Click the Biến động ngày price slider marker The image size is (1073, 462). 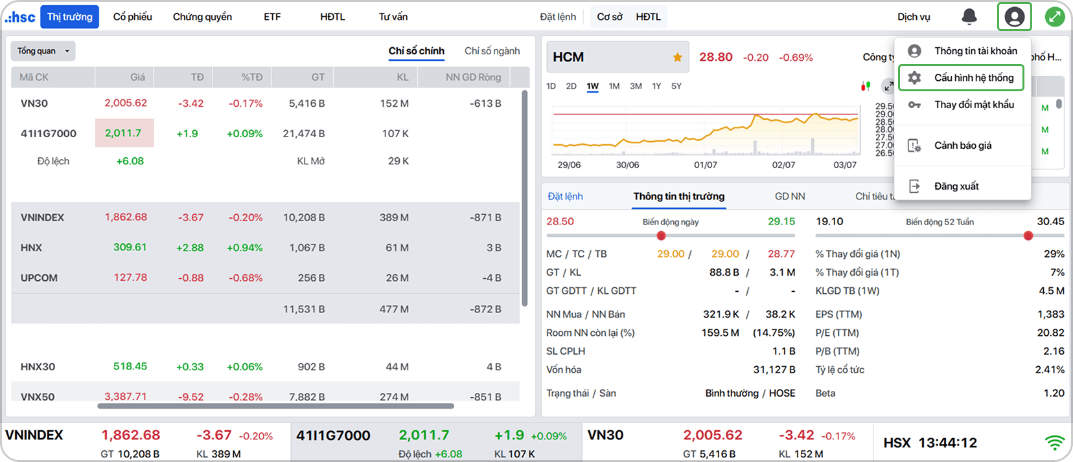[661, 236]
